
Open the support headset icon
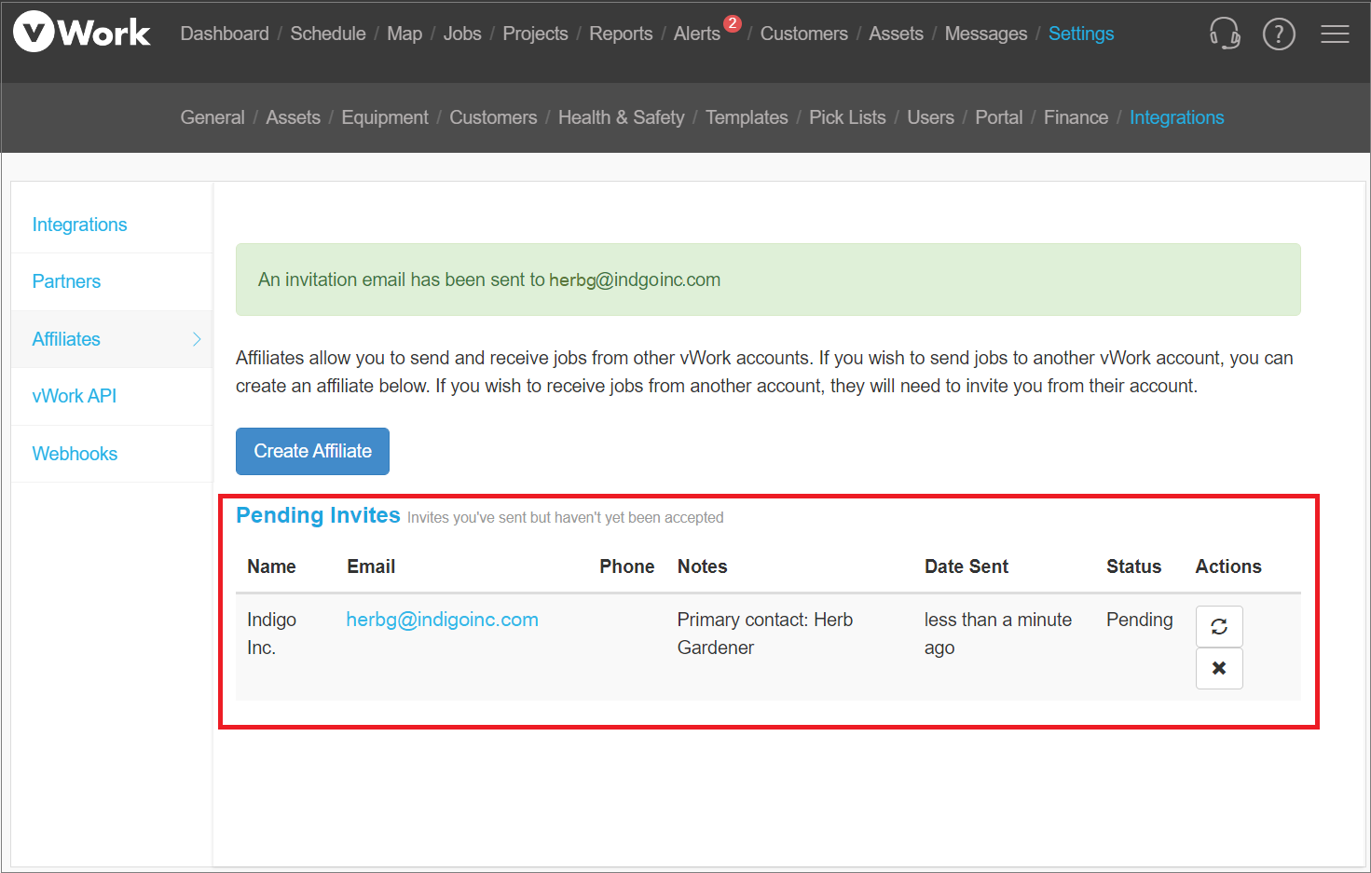coord(1225,34)
